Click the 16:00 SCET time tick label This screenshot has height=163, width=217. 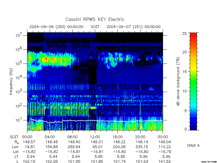[x=117, y=137]
